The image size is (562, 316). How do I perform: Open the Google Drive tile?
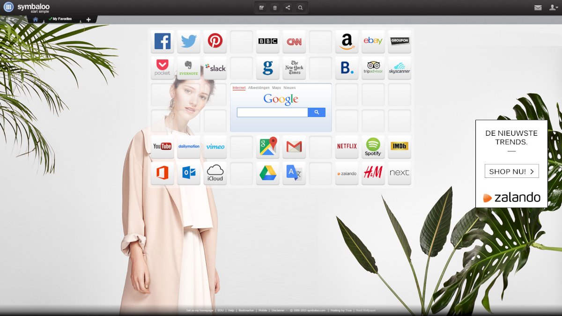tap(268, 173)
